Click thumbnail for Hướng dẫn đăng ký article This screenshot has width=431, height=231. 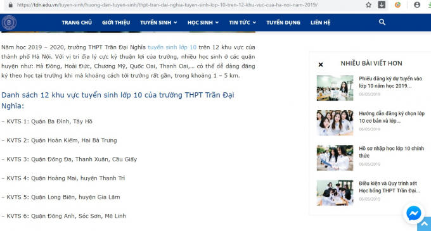point(335,123)
